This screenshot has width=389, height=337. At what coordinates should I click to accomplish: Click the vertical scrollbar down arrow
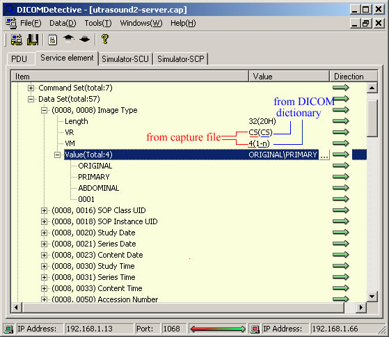[x=372, y=297]
